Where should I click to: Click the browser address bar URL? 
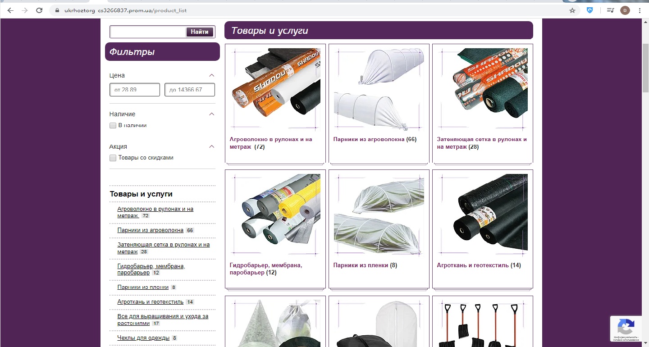tap(125, 10)
